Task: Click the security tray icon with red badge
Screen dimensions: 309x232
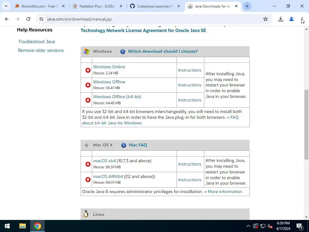Action: tap(255, 226)
